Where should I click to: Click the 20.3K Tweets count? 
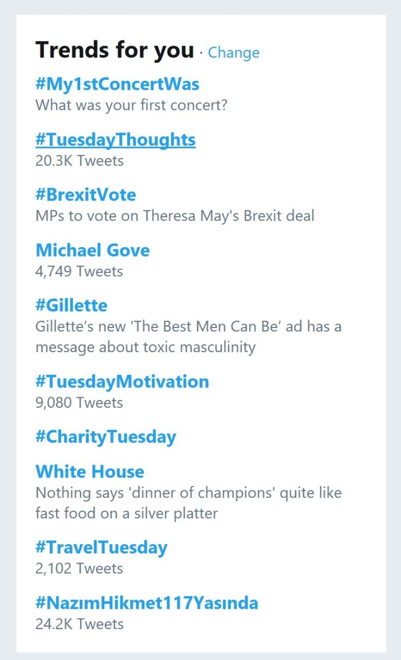pos(79,161)
